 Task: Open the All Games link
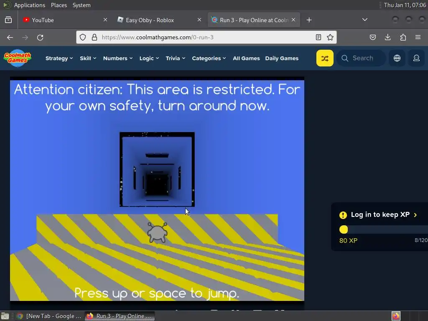pos(246,58)
